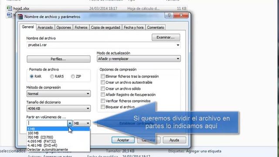The height and width of the screenshot is (157, 279).
Task: Check Crear un archivo autoextraíble
Action: coord(103,82)
